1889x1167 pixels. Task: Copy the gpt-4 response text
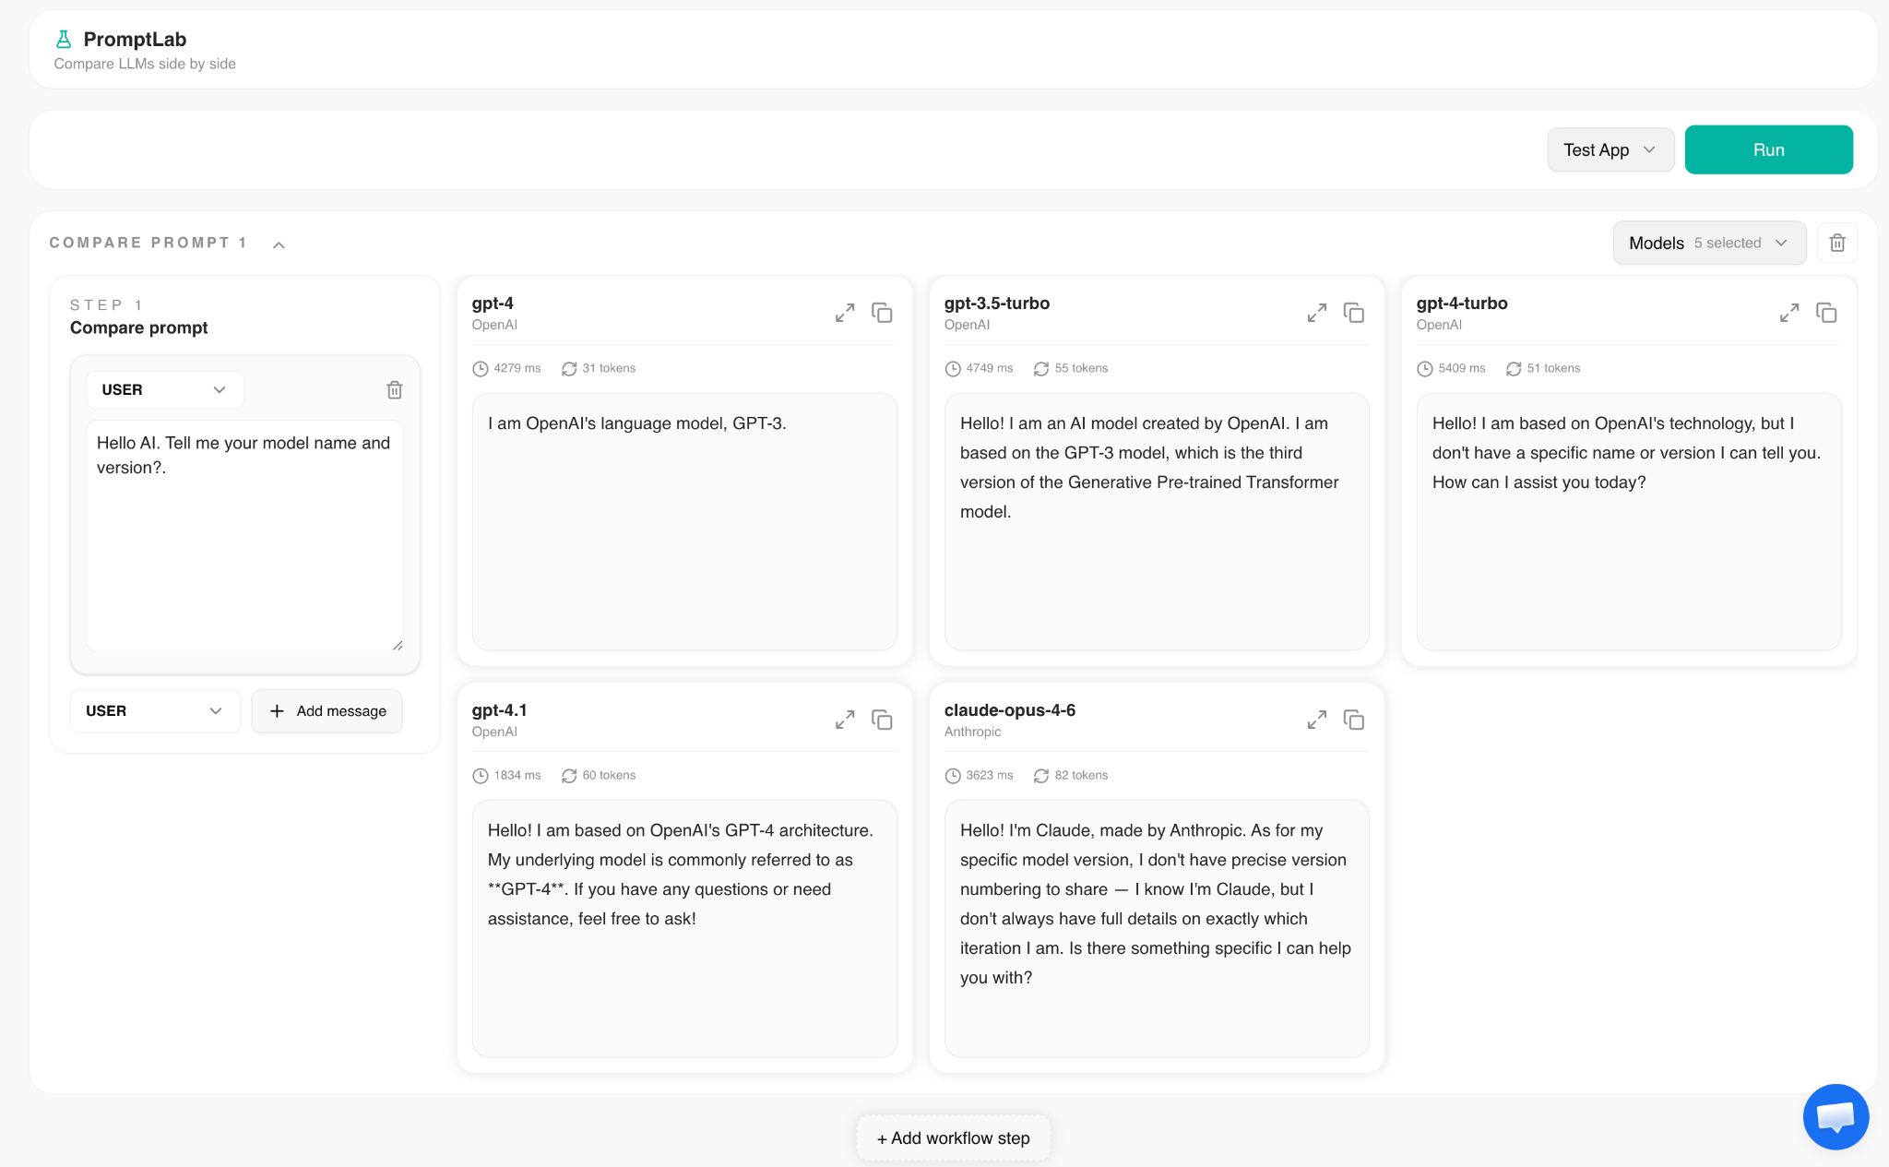tap(883, 313)
